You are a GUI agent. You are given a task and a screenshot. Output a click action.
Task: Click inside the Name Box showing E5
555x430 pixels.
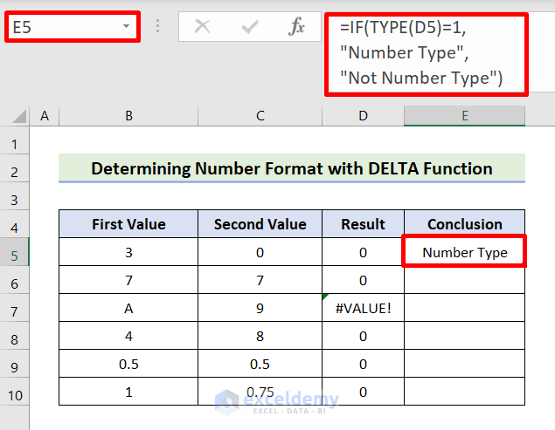61,27
